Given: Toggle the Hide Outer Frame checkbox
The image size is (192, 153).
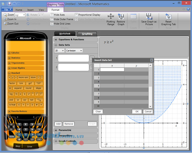Looking at the screenshot, I should 52,19.
